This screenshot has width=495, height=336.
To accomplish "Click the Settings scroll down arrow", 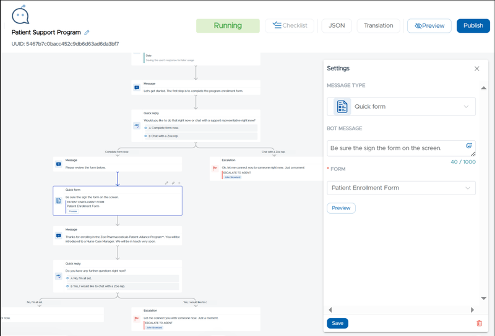I will [483, 298].
